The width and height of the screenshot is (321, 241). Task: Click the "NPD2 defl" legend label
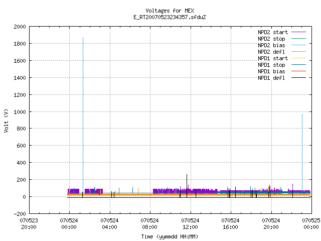(x=271, y=52)
